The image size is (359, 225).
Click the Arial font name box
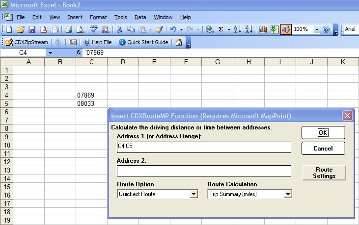pyautogui.click(x=352, y=29)
